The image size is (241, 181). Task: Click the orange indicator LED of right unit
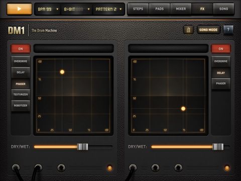point(227,168)
